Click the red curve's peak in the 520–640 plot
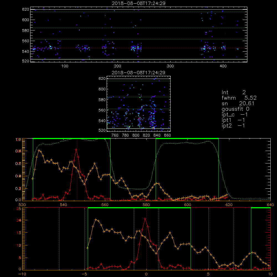This screenshot has width=277, height=277. click(x=76, y=150)
